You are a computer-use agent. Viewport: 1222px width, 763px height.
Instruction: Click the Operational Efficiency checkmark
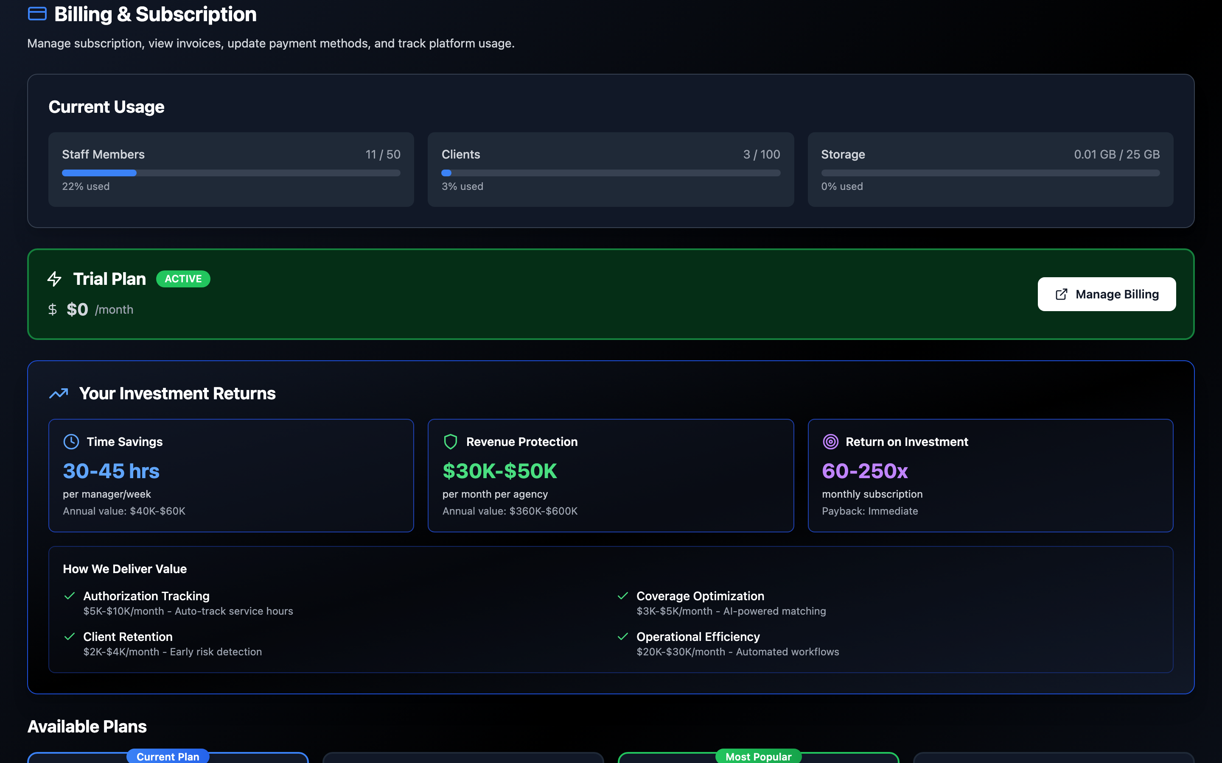click(623, 636)
